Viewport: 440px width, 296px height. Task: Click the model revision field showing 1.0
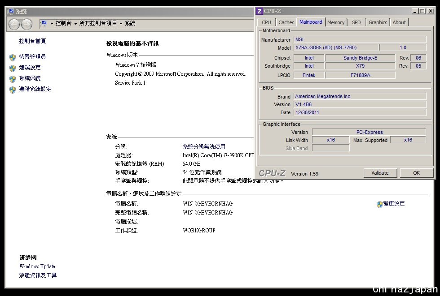[x=403, y=47]
